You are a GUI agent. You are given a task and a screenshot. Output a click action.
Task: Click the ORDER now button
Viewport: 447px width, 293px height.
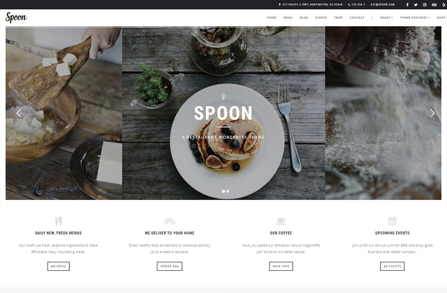169,266
